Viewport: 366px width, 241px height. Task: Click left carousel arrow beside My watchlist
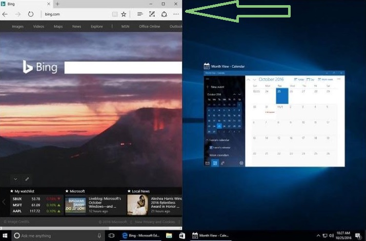[4, 202]
